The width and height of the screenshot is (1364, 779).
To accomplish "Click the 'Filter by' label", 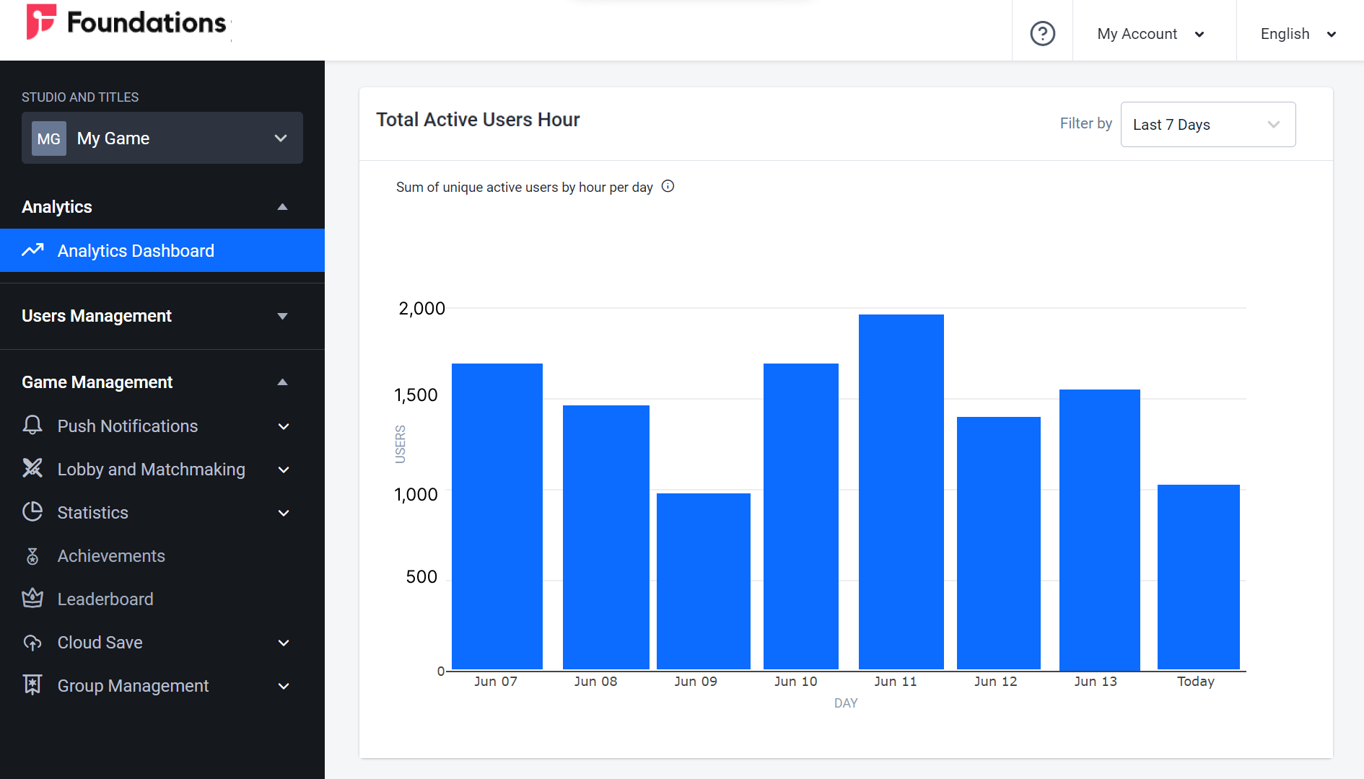I will [1085, 123].
